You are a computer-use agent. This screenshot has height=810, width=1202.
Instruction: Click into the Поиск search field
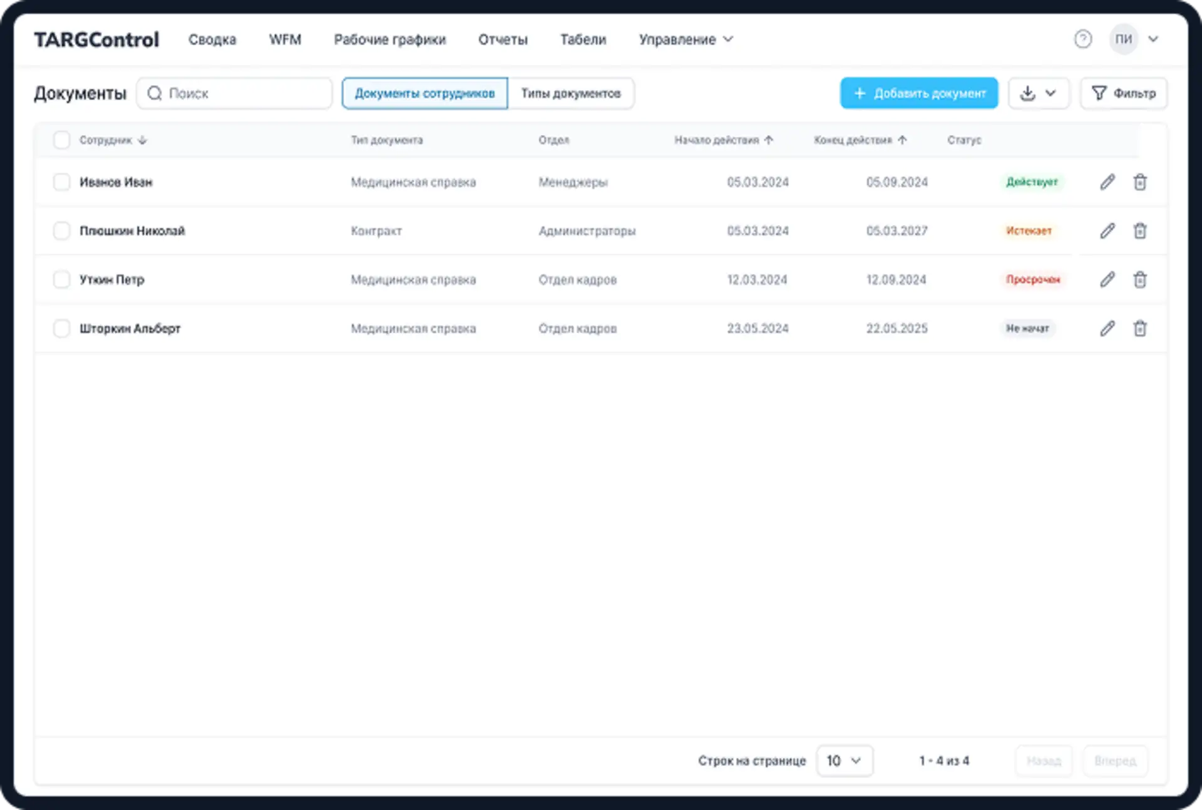(244, 93)
